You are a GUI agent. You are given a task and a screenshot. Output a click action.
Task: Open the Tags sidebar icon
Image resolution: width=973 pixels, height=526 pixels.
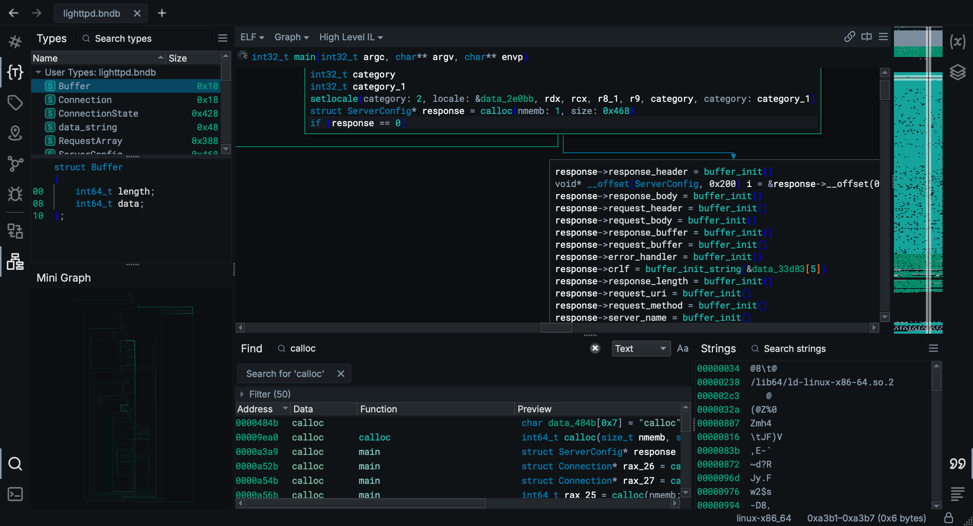15,103
